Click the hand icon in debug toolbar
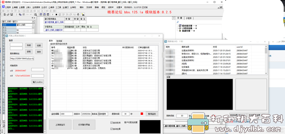The image size is (285, 134). (x=78, y=14)
